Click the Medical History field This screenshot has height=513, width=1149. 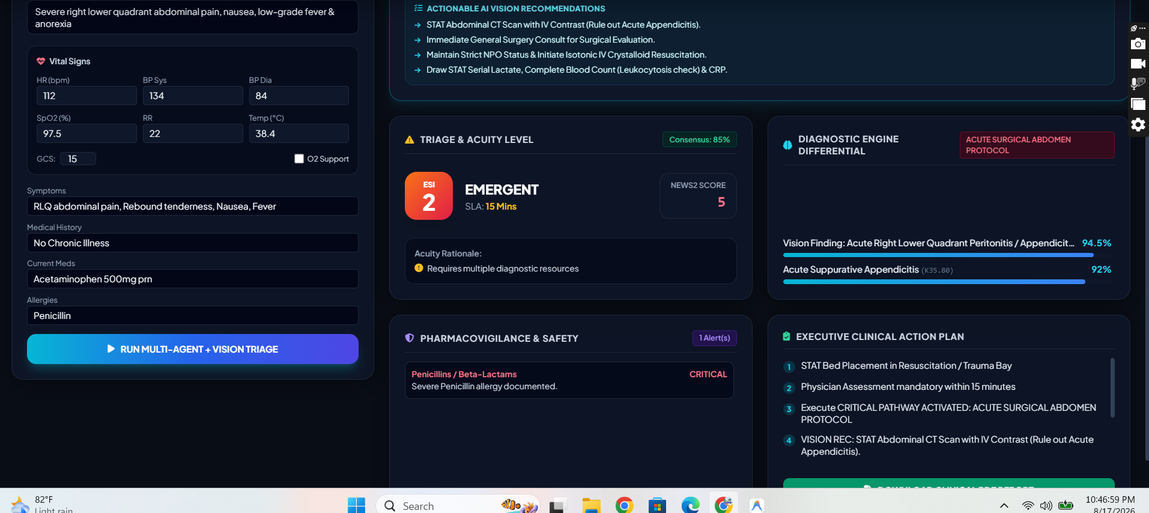193,243
